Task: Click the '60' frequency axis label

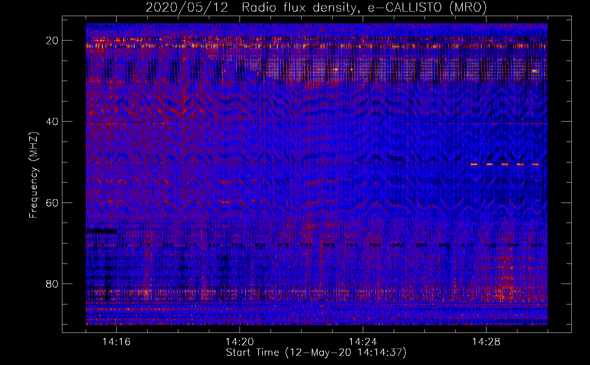Action: tap(52, 203)
